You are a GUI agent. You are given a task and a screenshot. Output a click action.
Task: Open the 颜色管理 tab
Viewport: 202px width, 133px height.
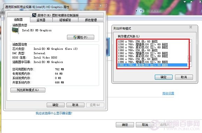91,20
